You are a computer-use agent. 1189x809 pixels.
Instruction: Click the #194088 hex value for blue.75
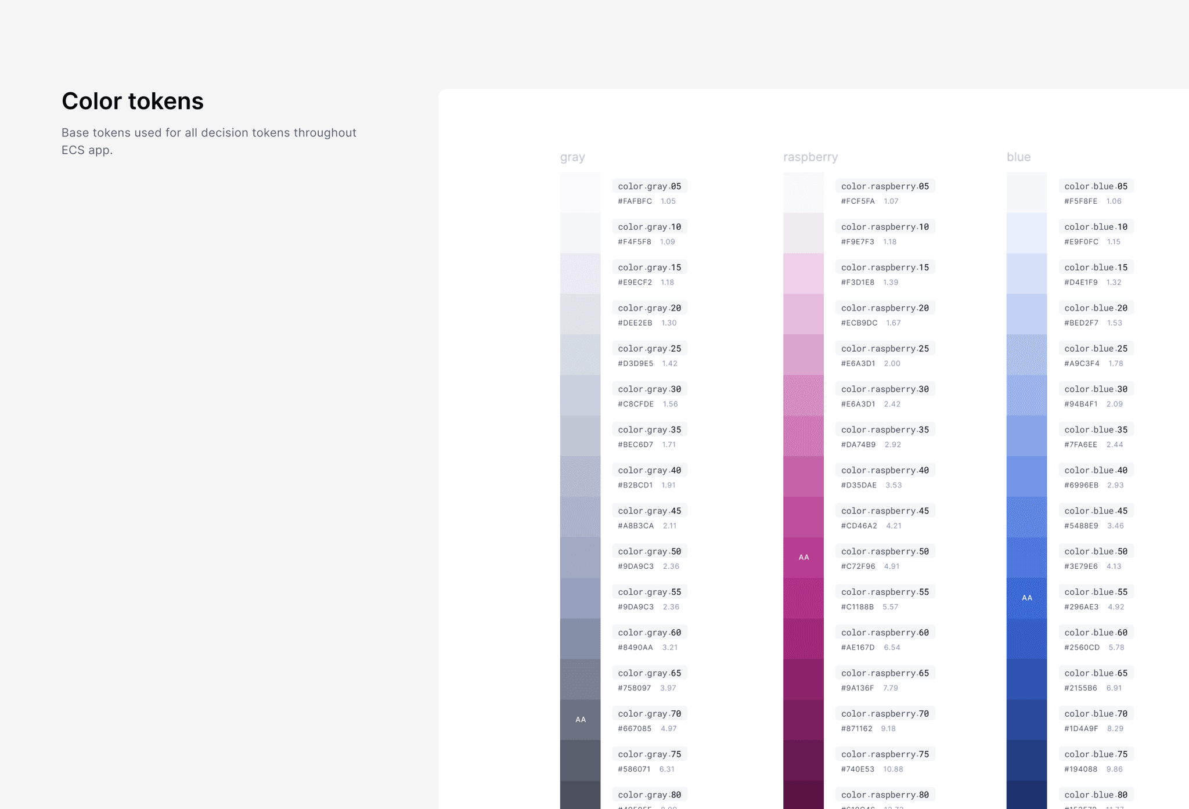tap(1081, 769)
